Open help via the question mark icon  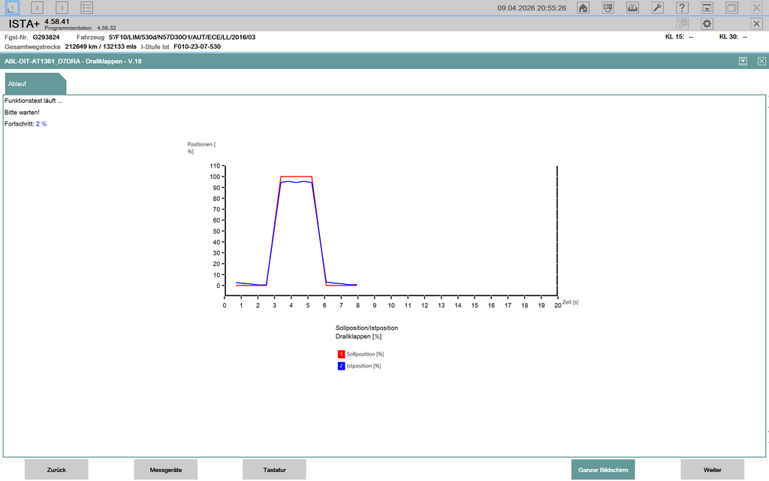pos(682,8)
